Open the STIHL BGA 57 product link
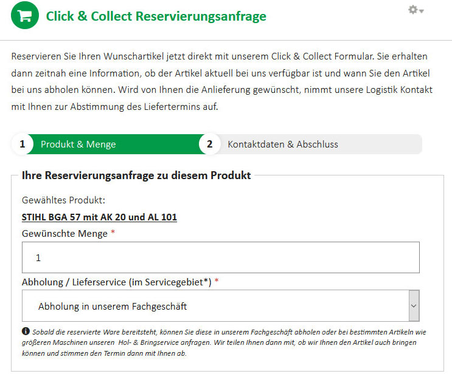Screen dimensions: 452x374 click(99, 217)
